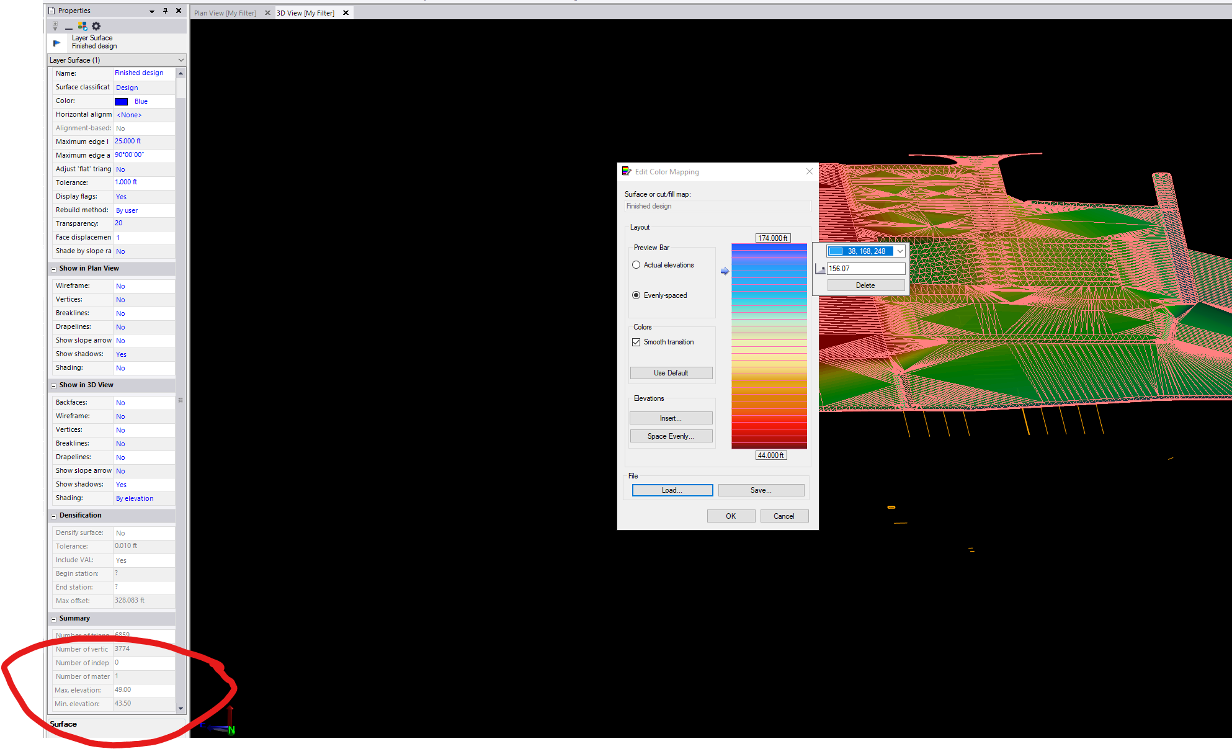
Task: Uncheck the Smooth transition checkbox
Action: click(636, 342)
